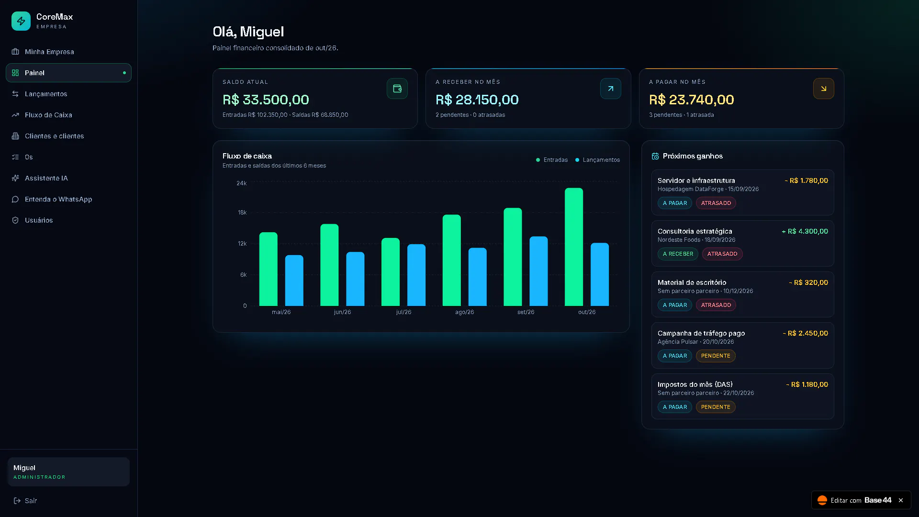Click the orange Base44 logo icon
Screen dimensions: 919x517
click(822, 500)
